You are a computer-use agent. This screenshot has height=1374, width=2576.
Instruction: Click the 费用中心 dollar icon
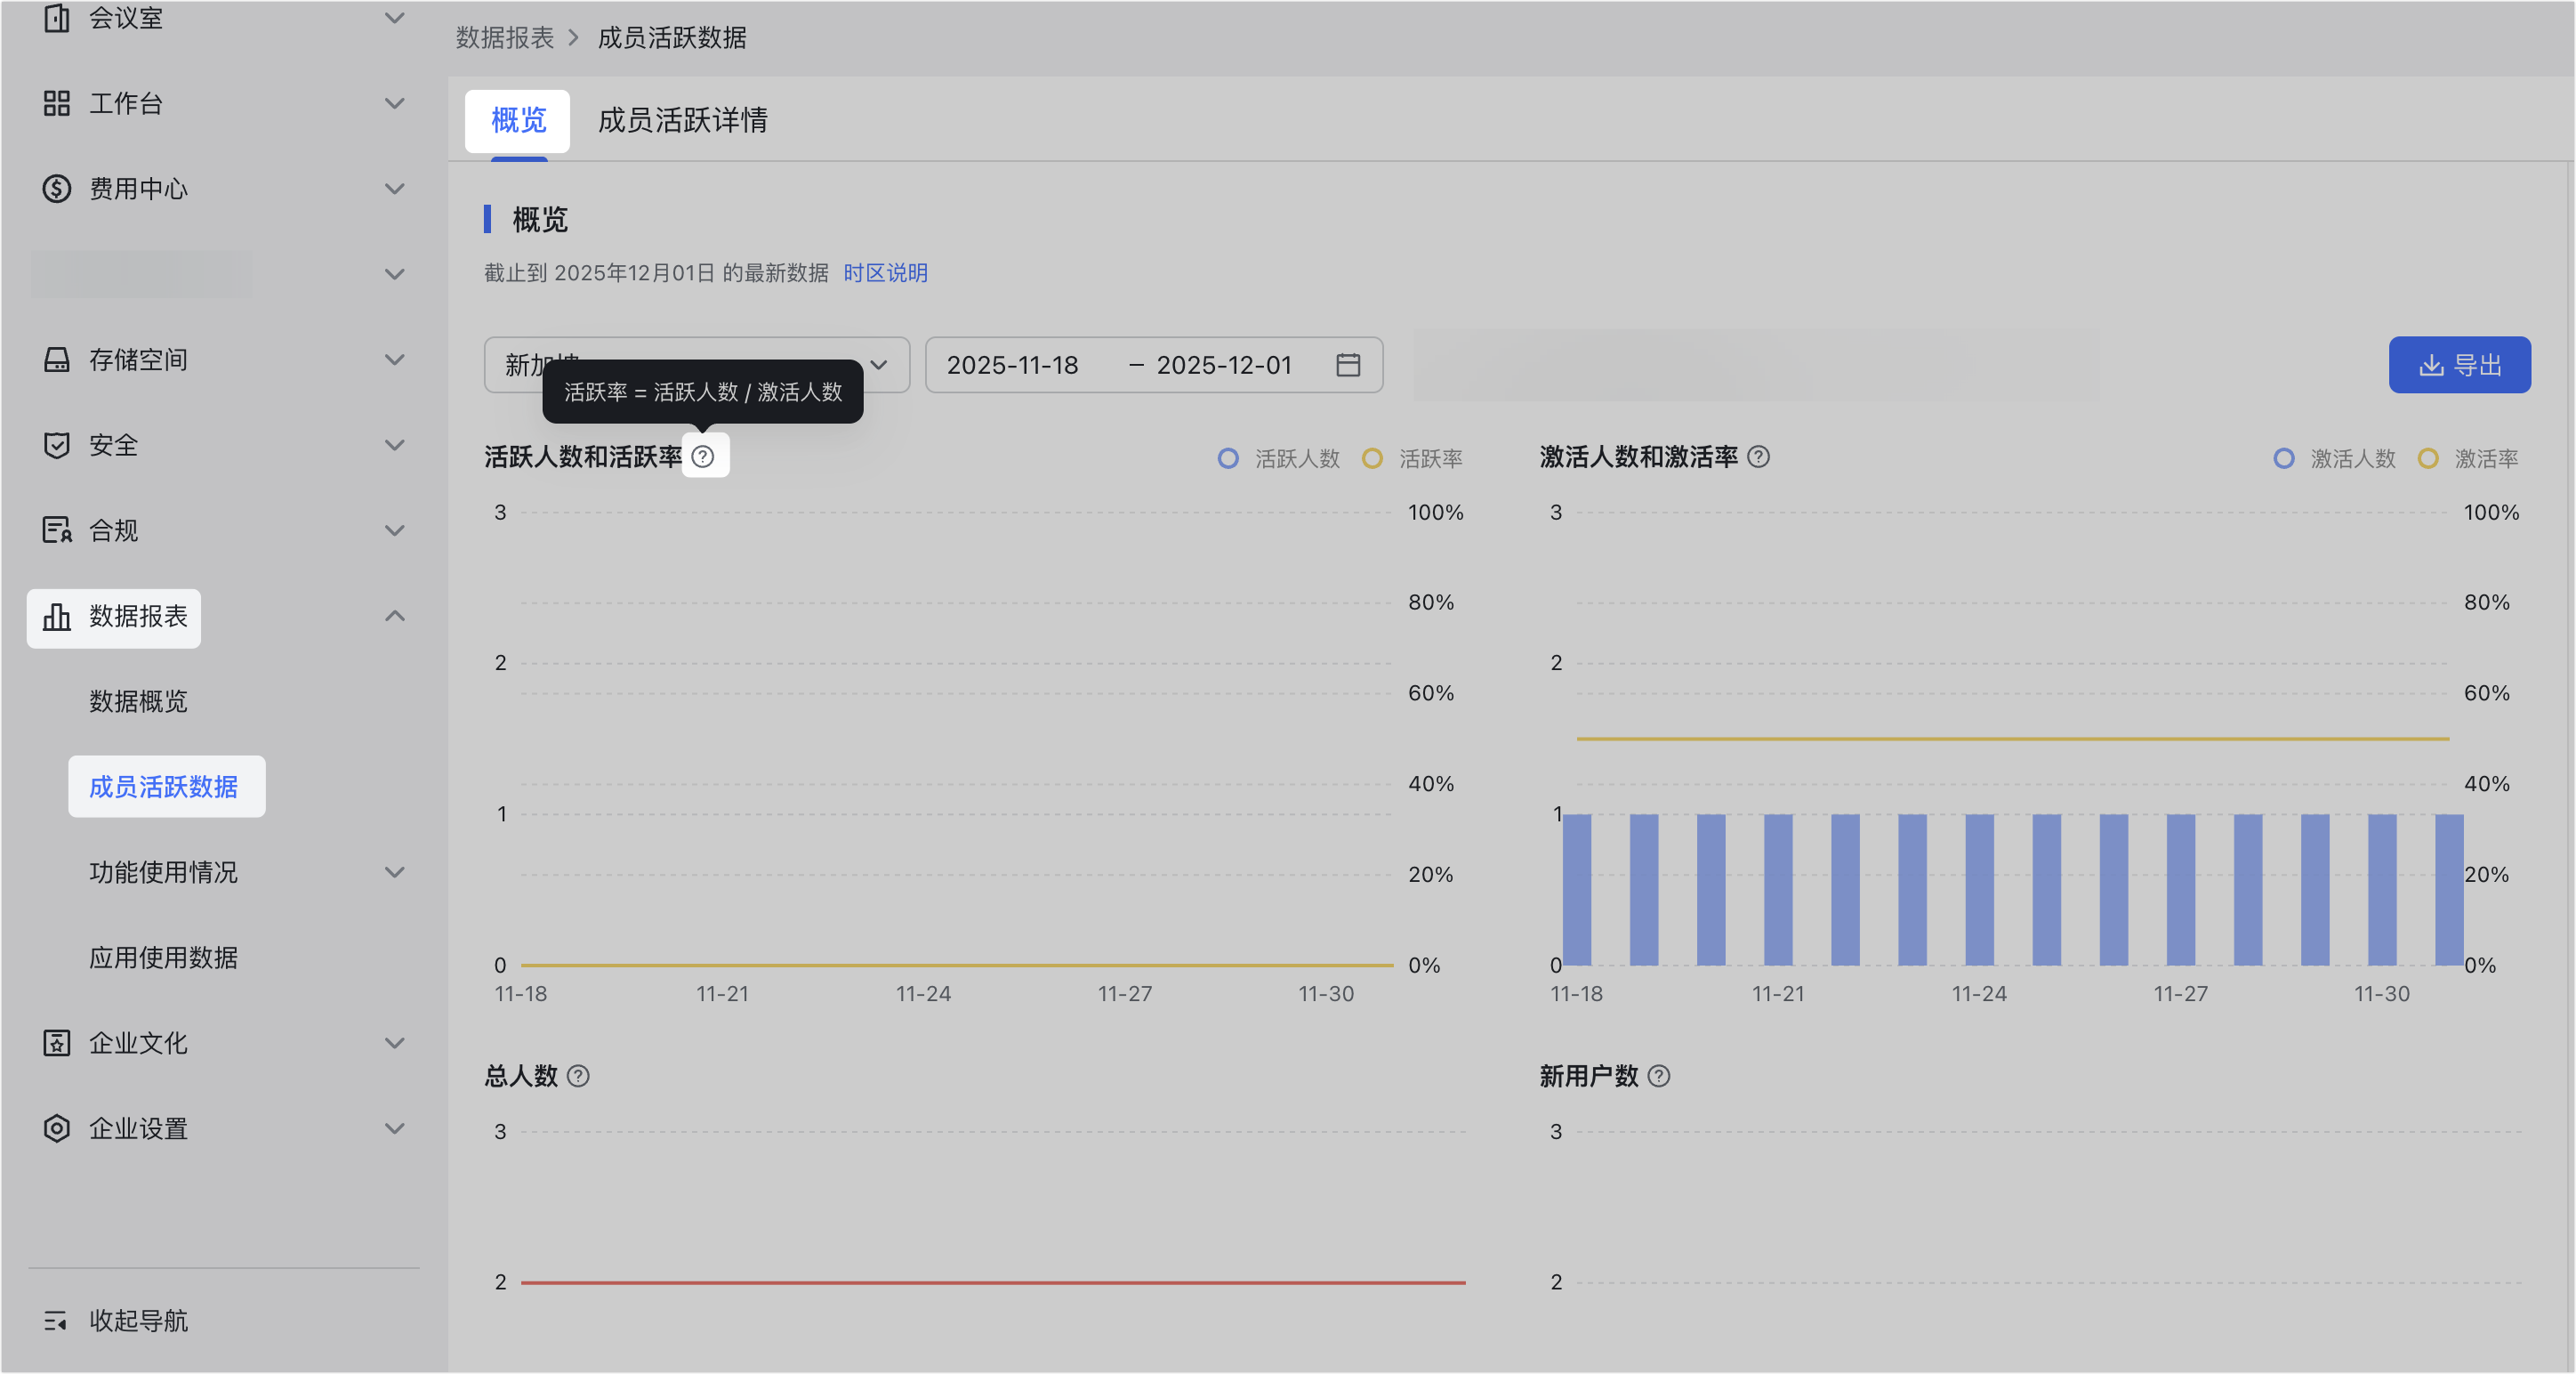[56, 188]
